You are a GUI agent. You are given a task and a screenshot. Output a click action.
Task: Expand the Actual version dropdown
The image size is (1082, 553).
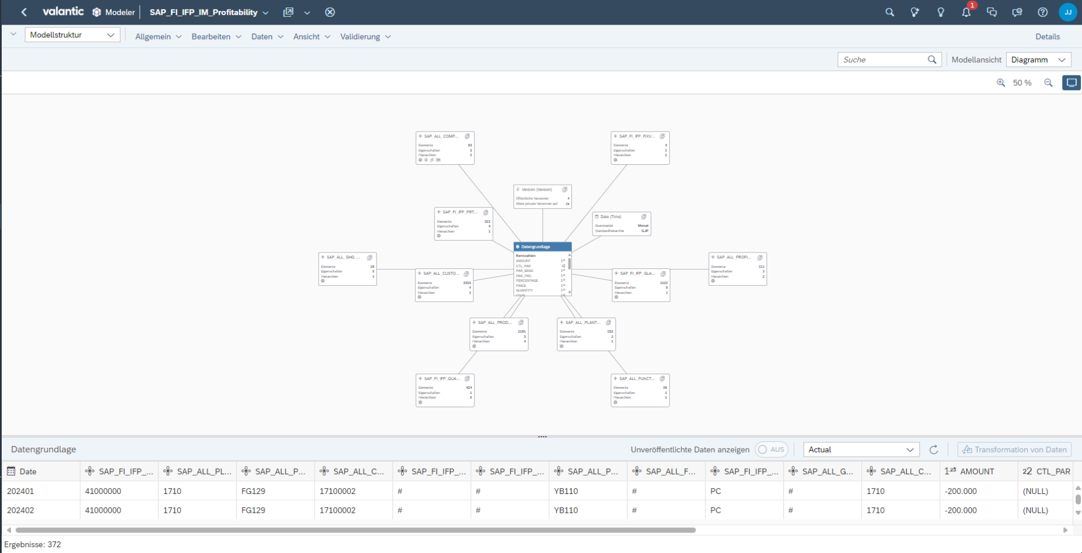click(861, 450)
